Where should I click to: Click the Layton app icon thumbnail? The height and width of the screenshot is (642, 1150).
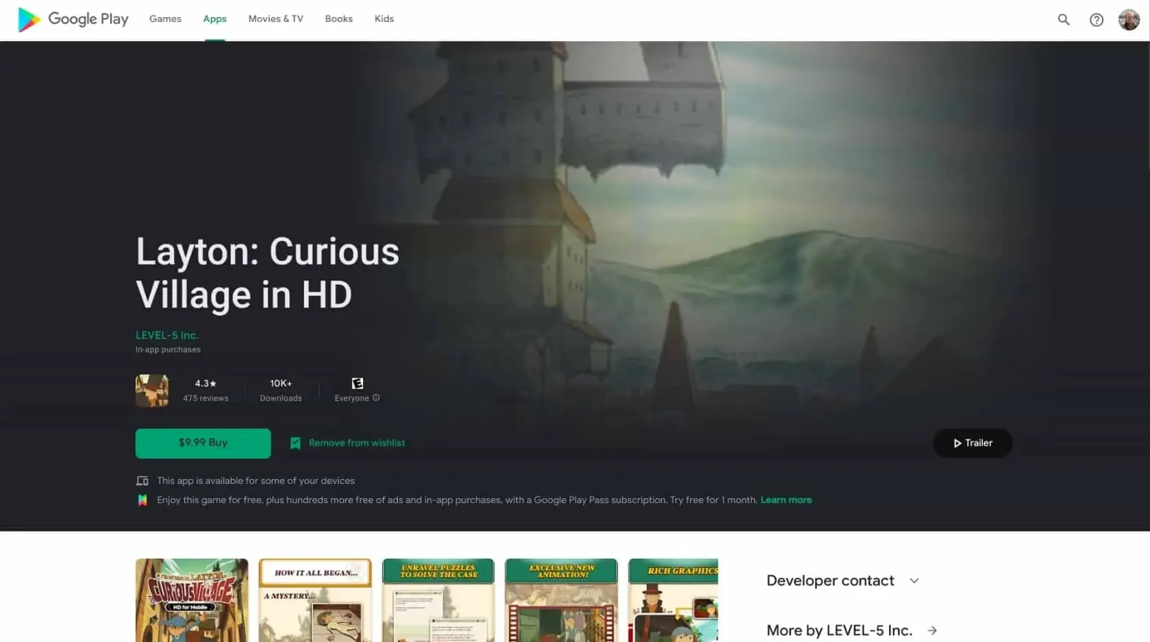(152, 390)
